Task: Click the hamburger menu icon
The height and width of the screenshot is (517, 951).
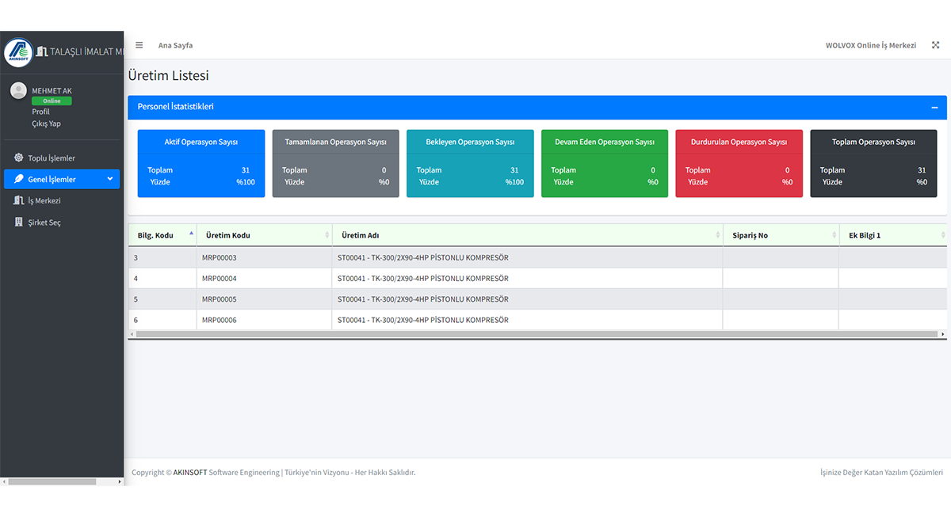Action: pyautogui.click(x=139, y=45)
